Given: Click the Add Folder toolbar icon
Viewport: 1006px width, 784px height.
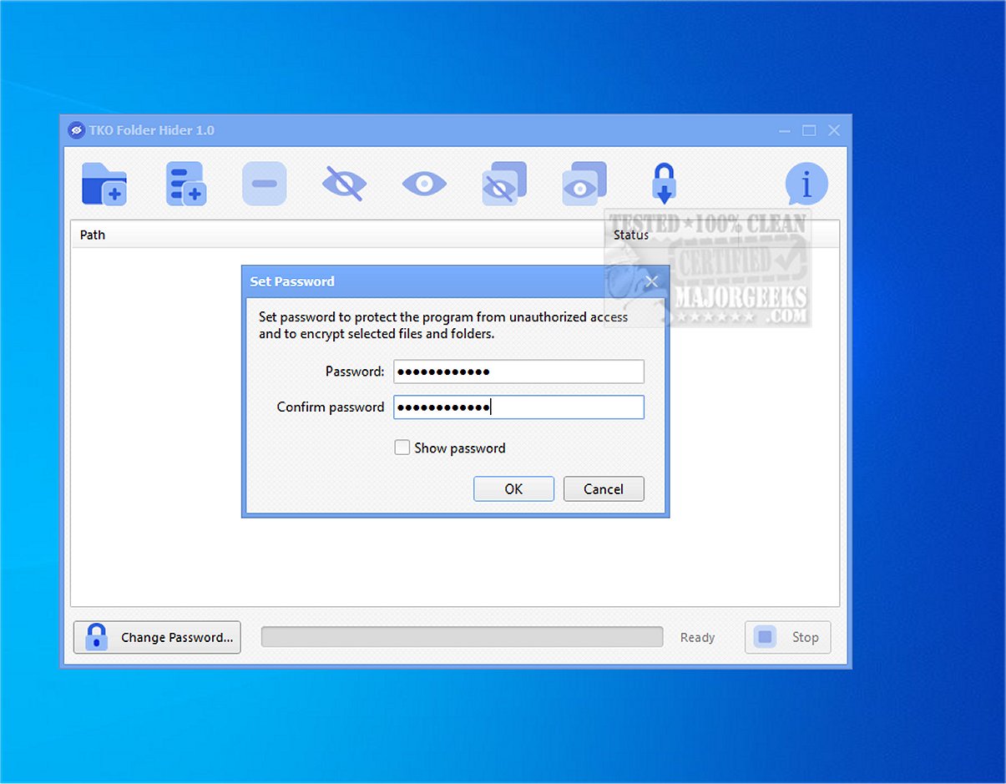Looking at the screenshot, I should click(104, 184).
